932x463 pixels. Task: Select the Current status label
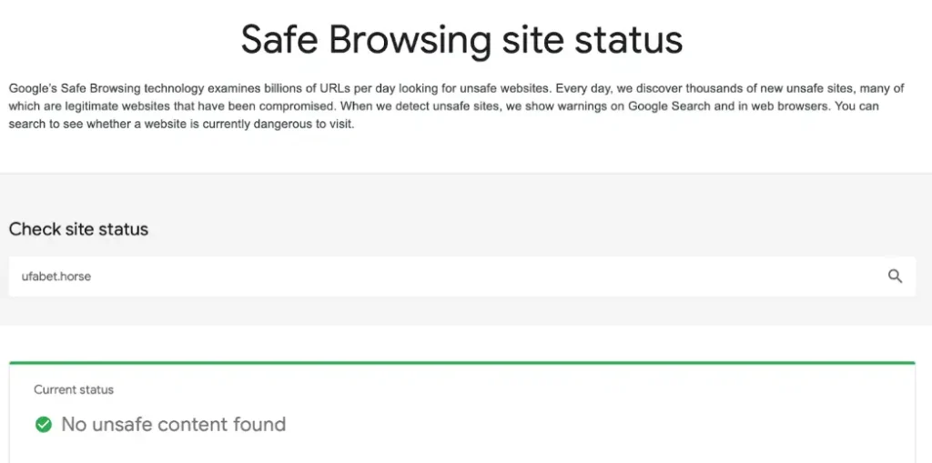[x=74, y=390]
